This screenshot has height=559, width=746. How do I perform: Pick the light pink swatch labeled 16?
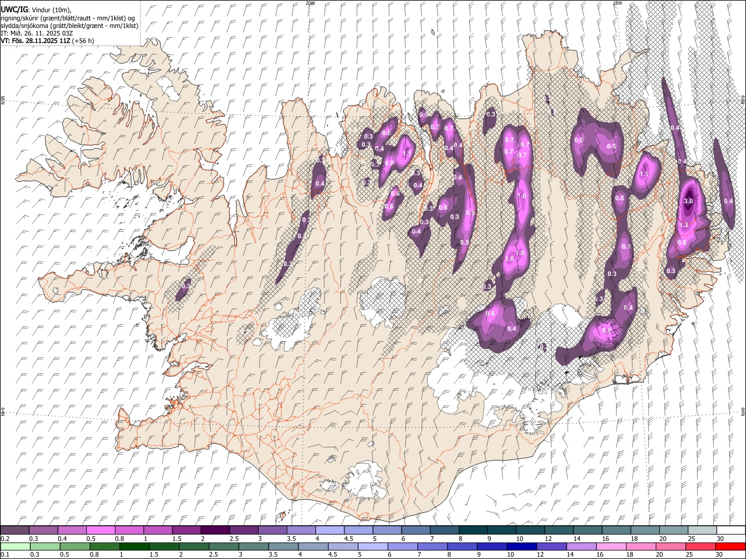[610, 546]
